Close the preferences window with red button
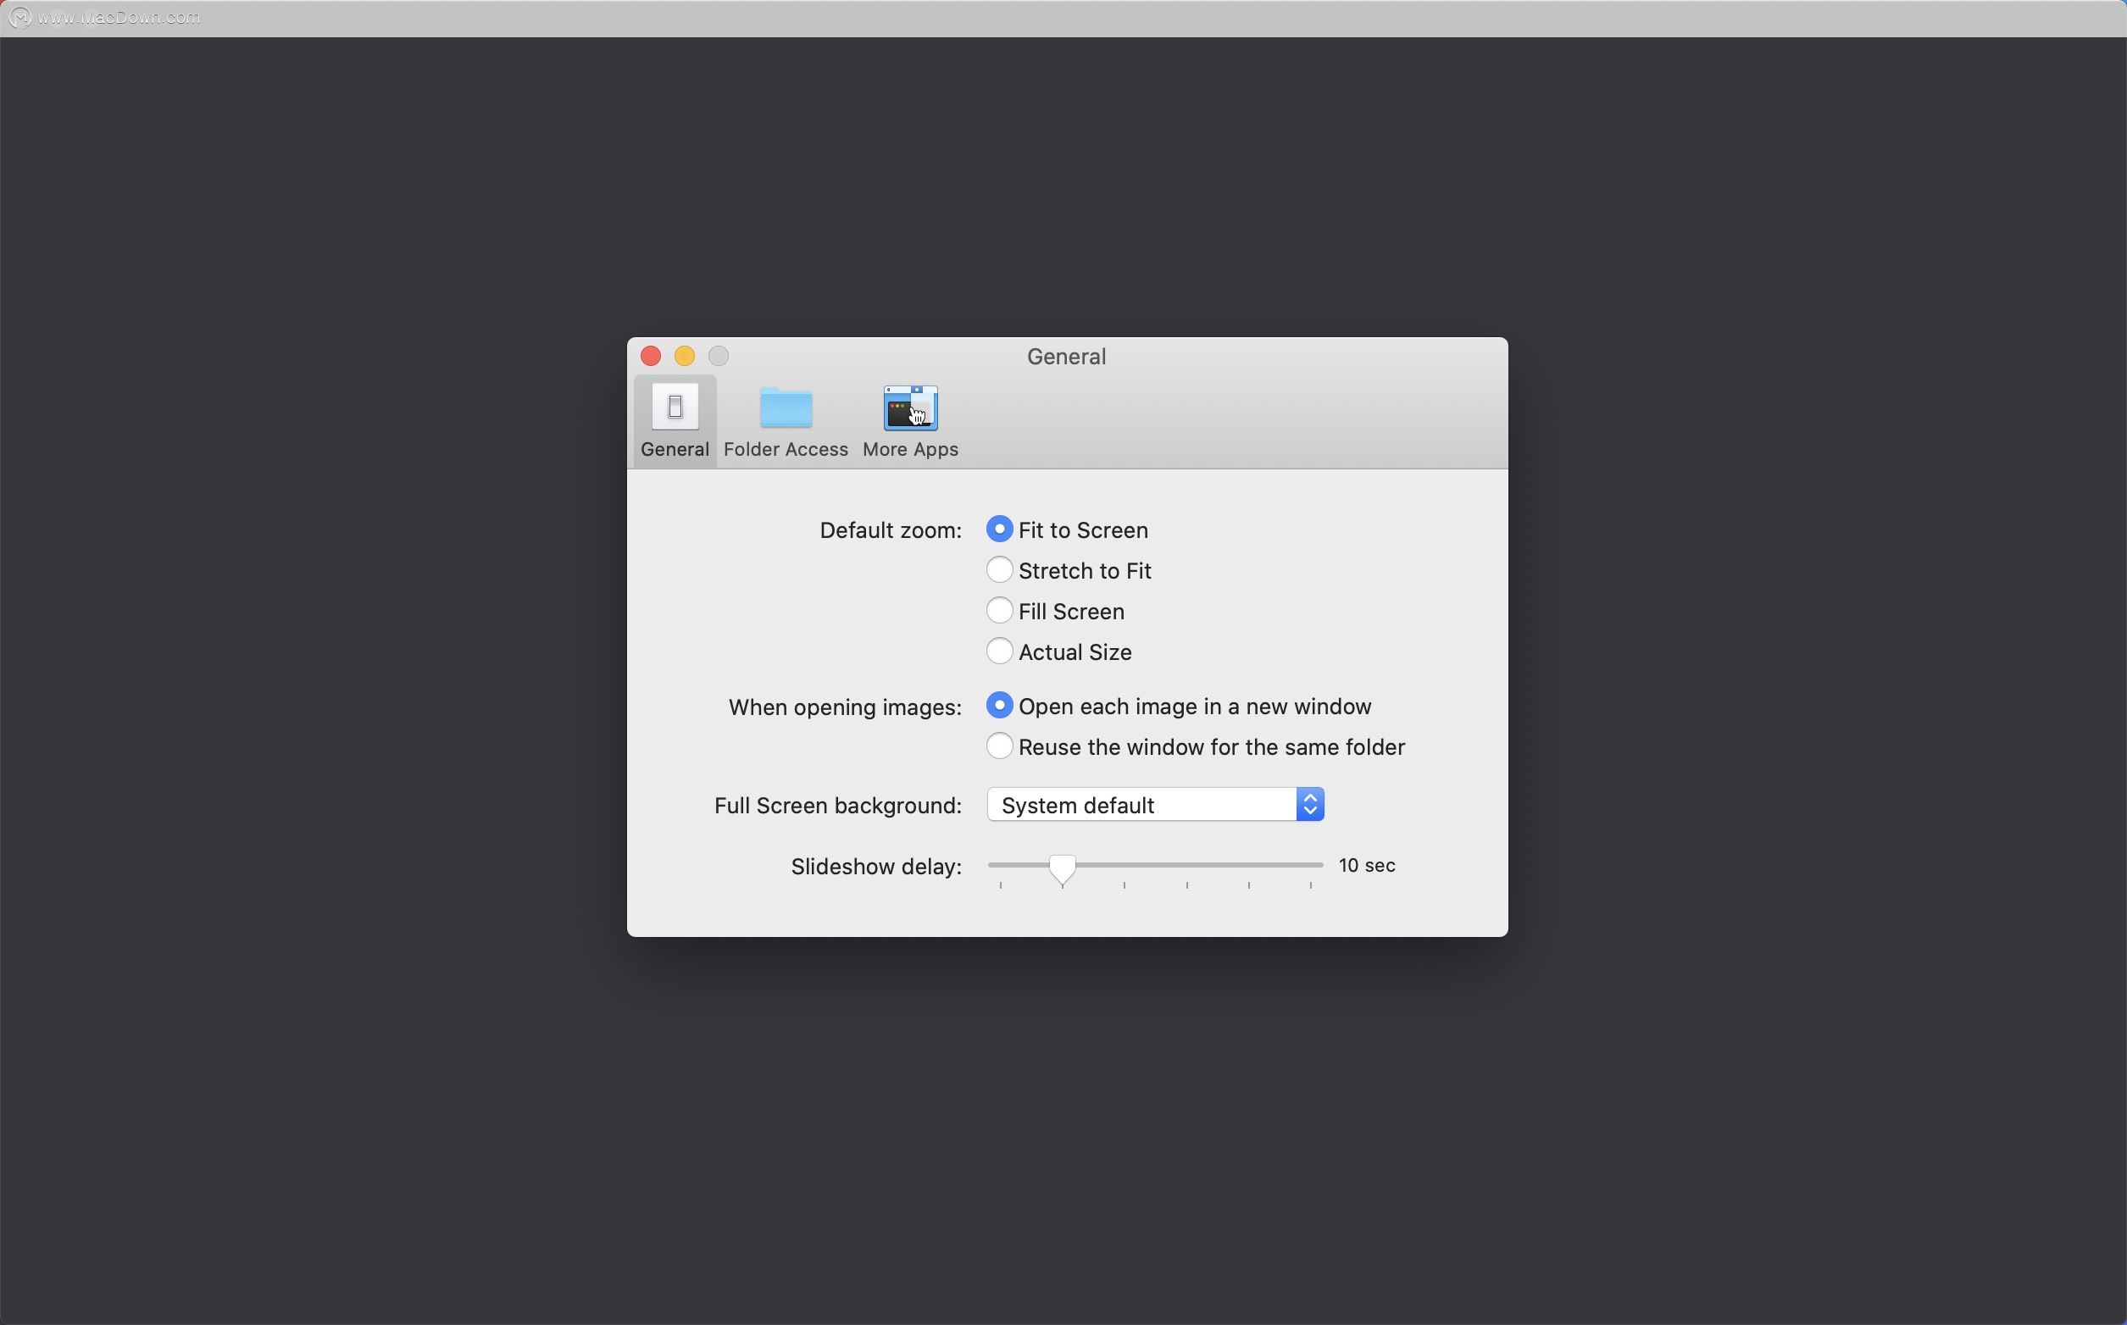Viewport: 2127px width, 1325px height. coord(650,356)
